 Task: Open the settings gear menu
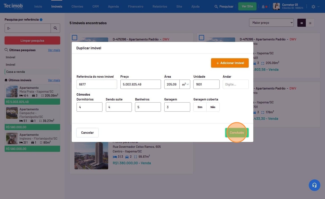coord(313,7)
